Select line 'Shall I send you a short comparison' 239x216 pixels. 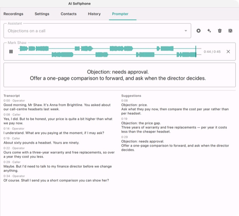(x=56, y=180)
